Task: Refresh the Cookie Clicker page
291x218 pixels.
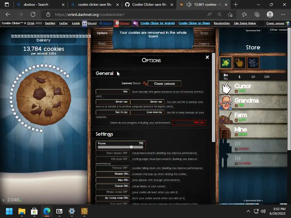Action: coord(33,14)
